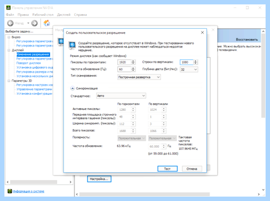Image resolution: width=270 pixels, height=201 pixels.
Task: Click the 63.96 кГц horizontal frequency value
Action: (124, 146)
